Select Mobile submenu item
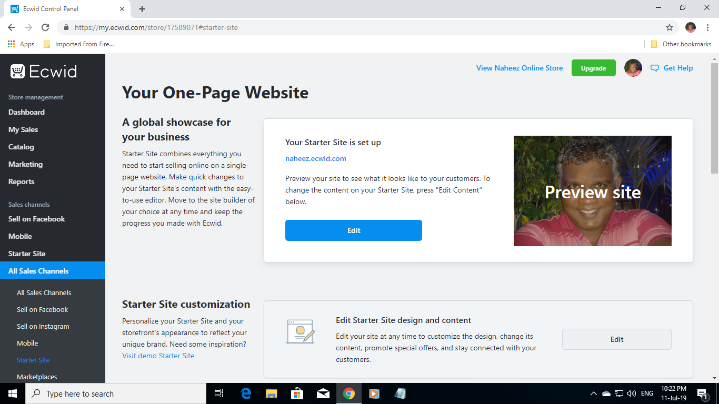Screen dimensions: 719x404 (27, 343)
